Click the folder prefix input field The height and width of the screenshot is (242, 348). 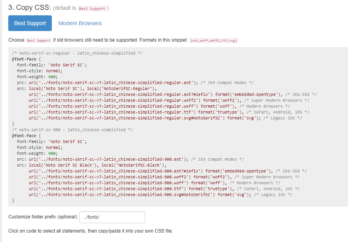point(112,217)
